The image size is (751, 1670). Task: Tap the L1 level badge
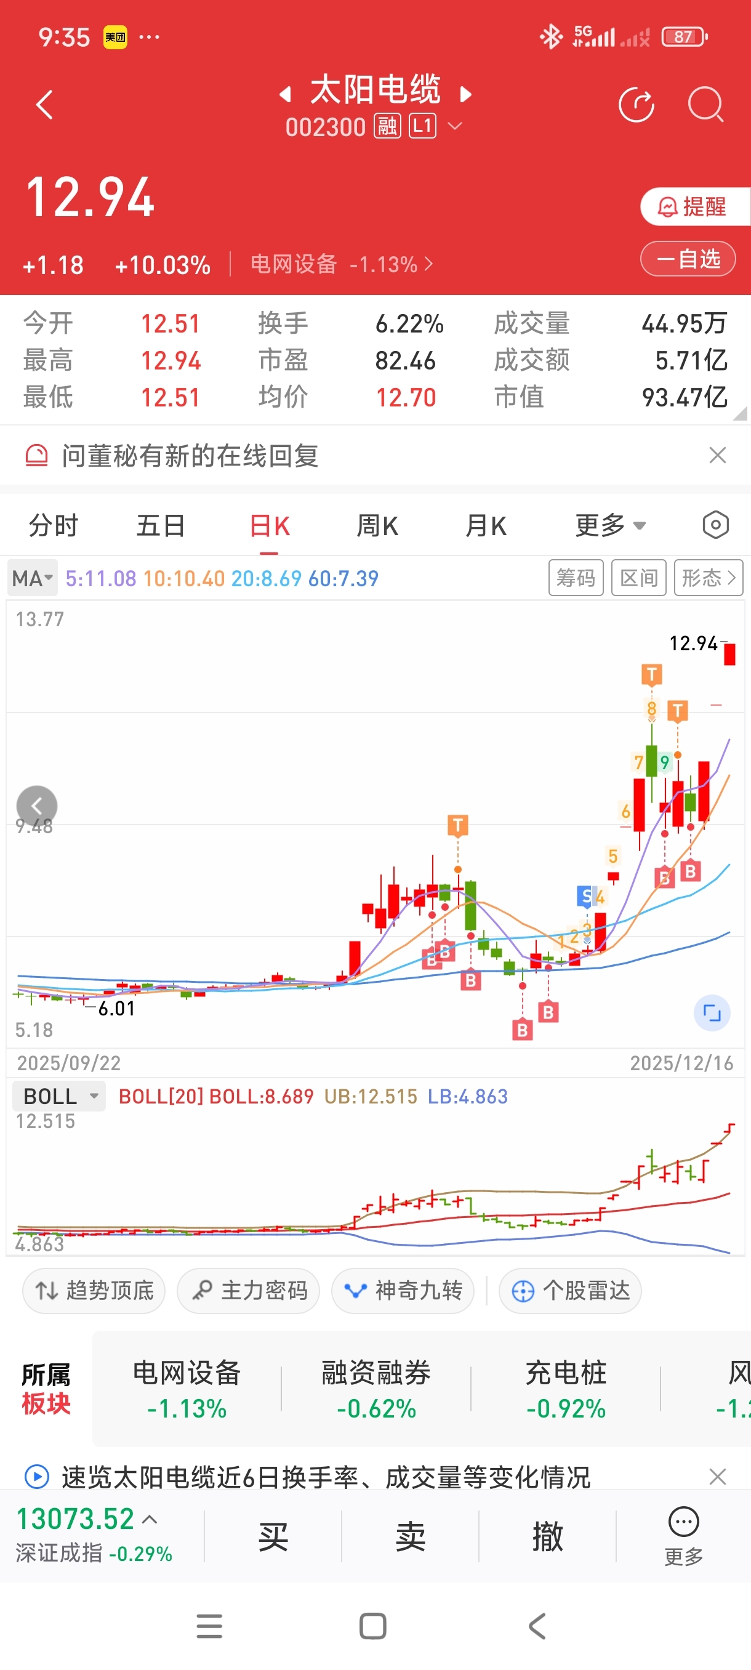(422, 126)
